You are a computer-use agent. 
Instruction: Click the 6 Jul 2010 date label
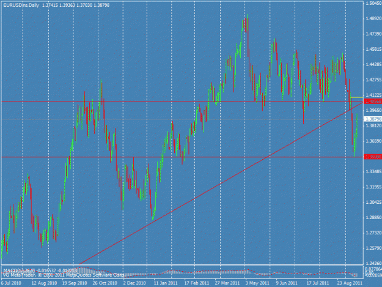pyautogui.click(x=11, y=283)
